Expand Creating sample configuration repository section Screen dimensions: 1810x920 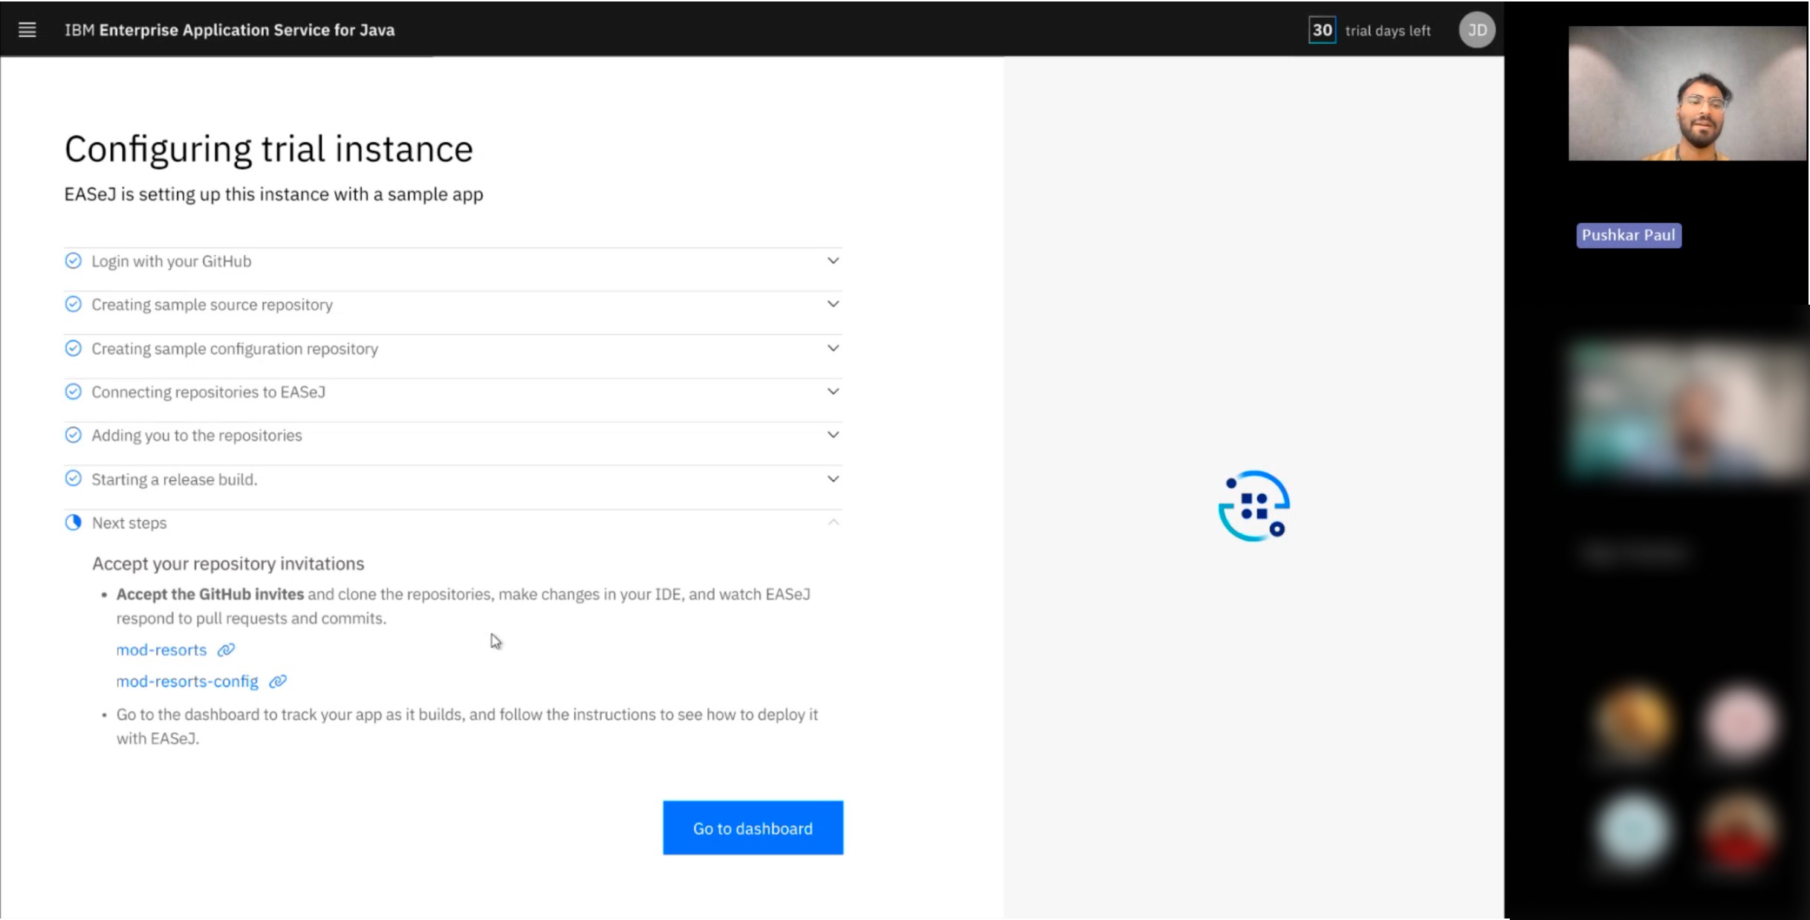833,348
